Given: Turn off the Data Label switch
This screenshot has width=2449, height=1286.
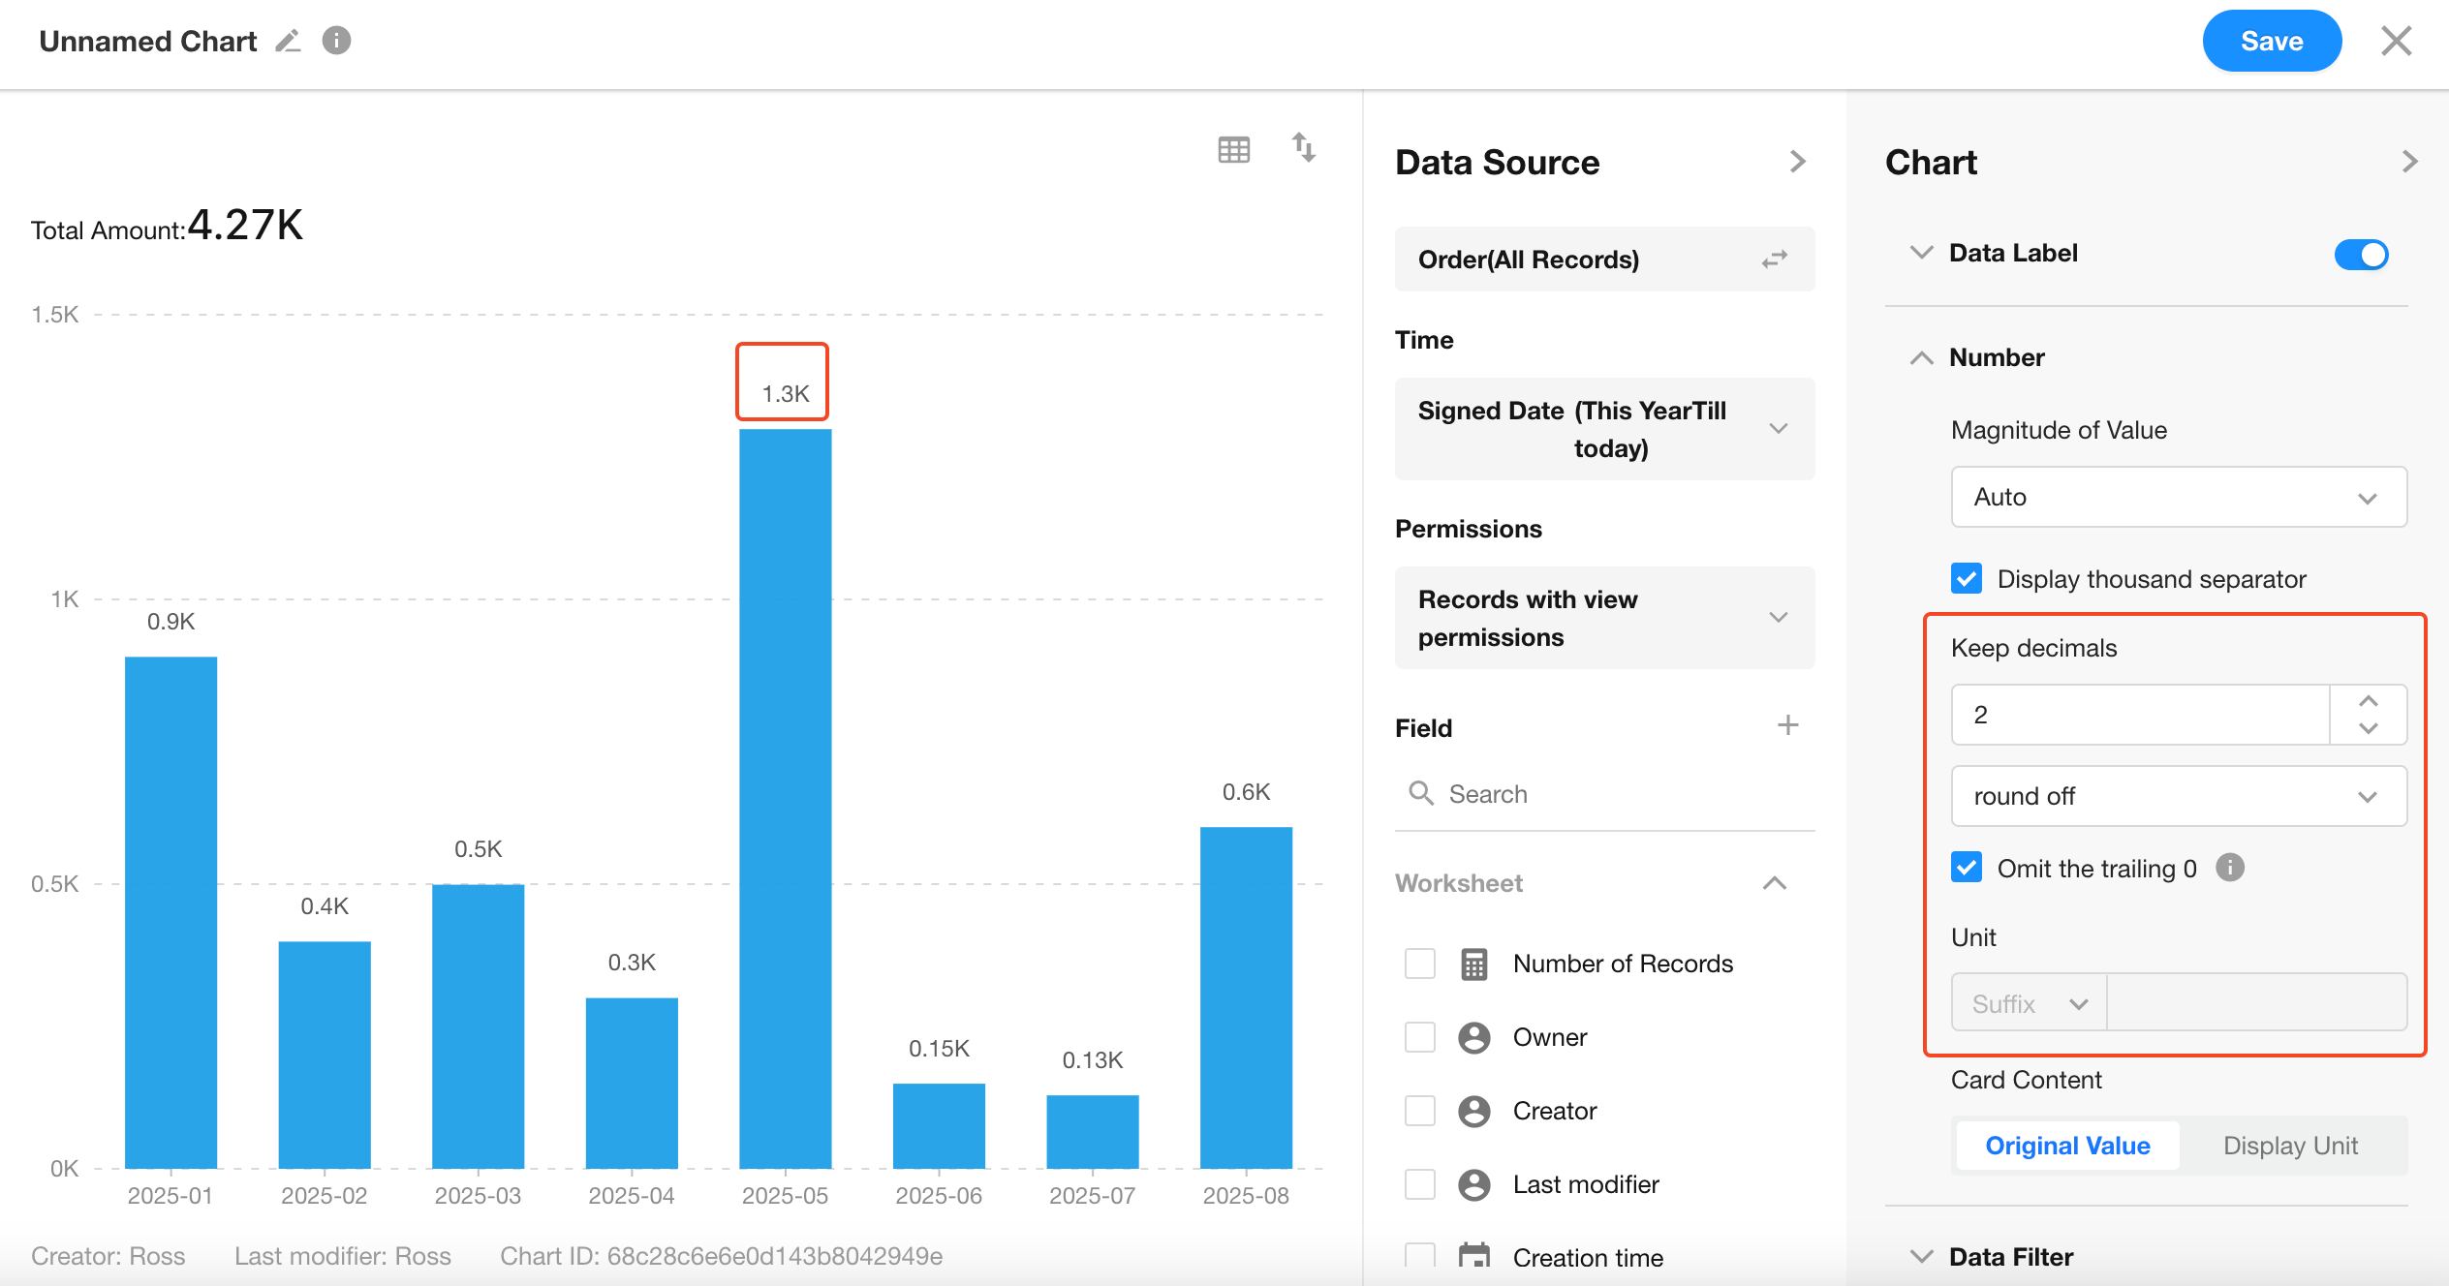Looking at the screenshot, I should coord(2360,255).
